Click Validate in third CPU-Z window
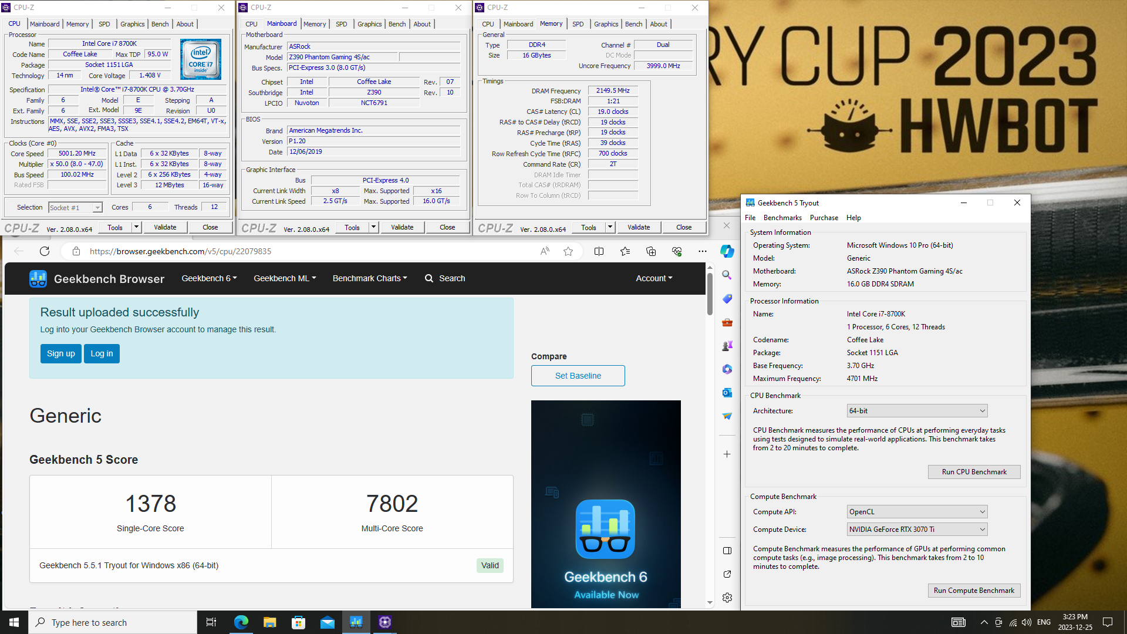Viewport: 1127px width, 634px height. (x=639, y=227)
